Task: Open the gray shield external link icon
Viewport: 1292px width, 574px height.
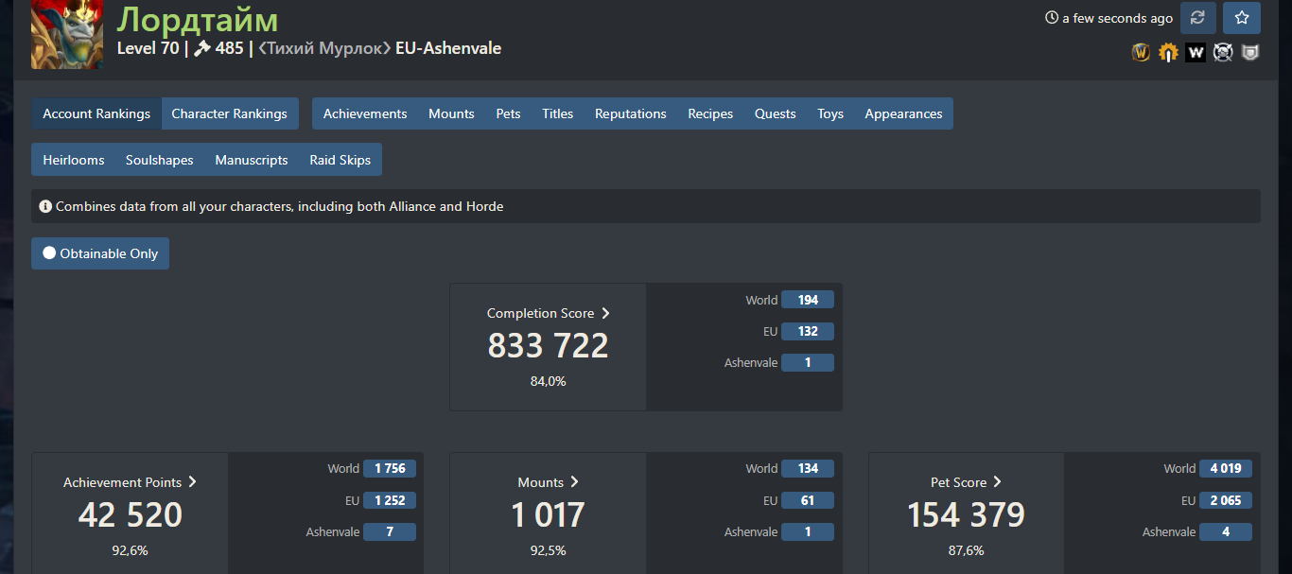Action: 1250,53
